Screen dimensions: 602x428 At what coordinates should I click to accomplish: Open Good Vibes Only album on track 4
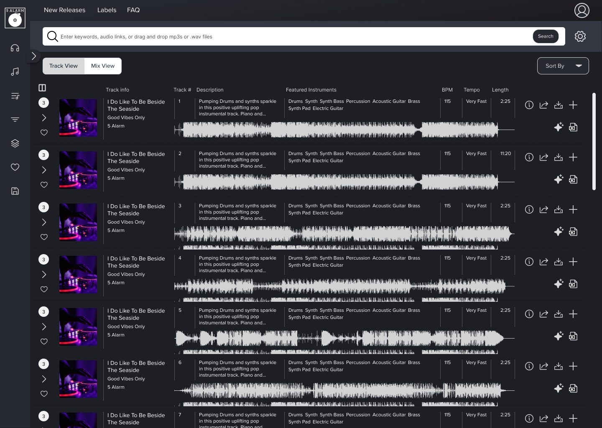click(x=126, y=274)
